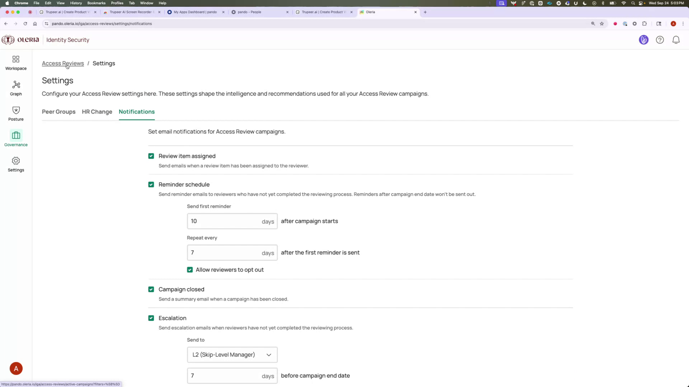Expand Chrome extensions puzzle icon menu
Image resolution: width=689 pixels, height=387 pixels.
645,24
